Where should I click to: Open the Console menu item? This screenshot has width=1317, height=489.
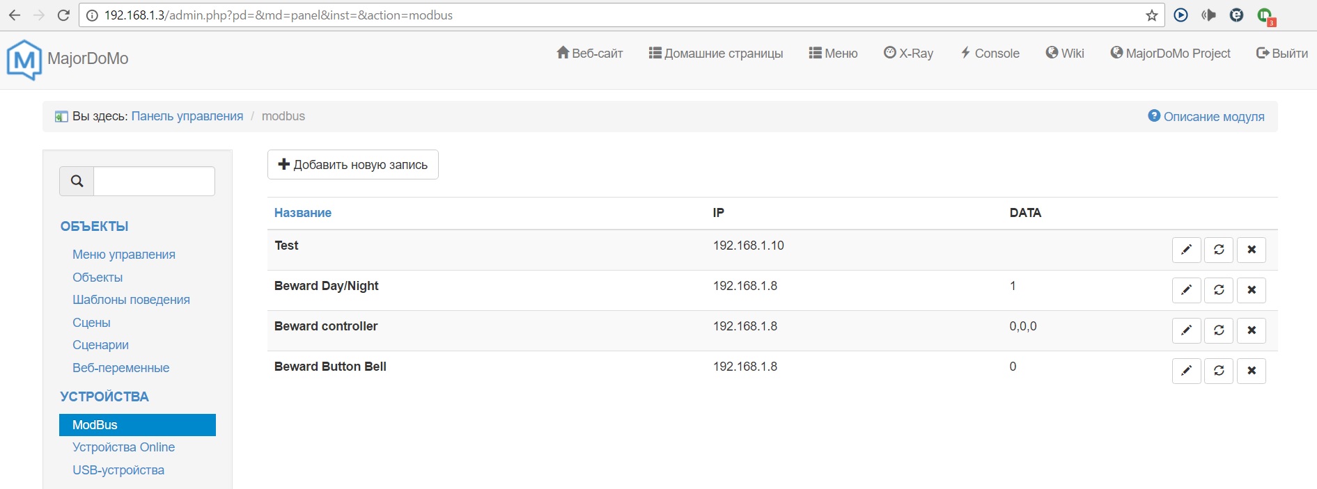990,54
